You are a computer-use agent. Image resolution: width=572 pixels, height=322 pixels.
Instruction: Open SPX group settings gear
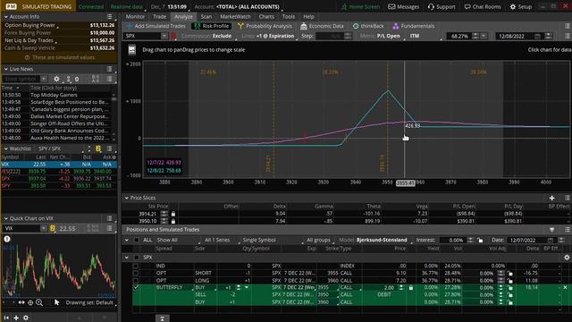[x=567, y=258]
